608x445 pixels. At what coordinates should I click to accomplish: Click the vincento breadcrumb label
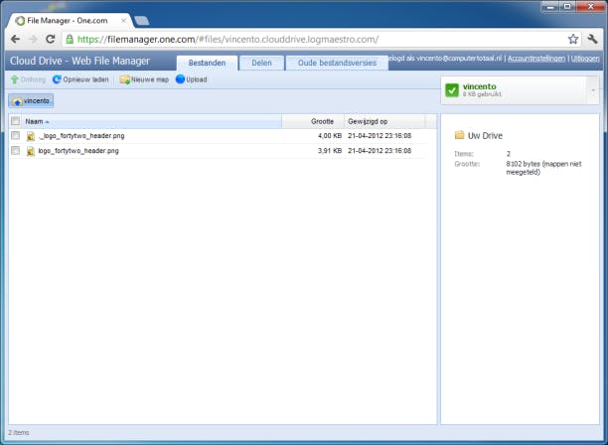pyautogui.click(x=37, y=100)
